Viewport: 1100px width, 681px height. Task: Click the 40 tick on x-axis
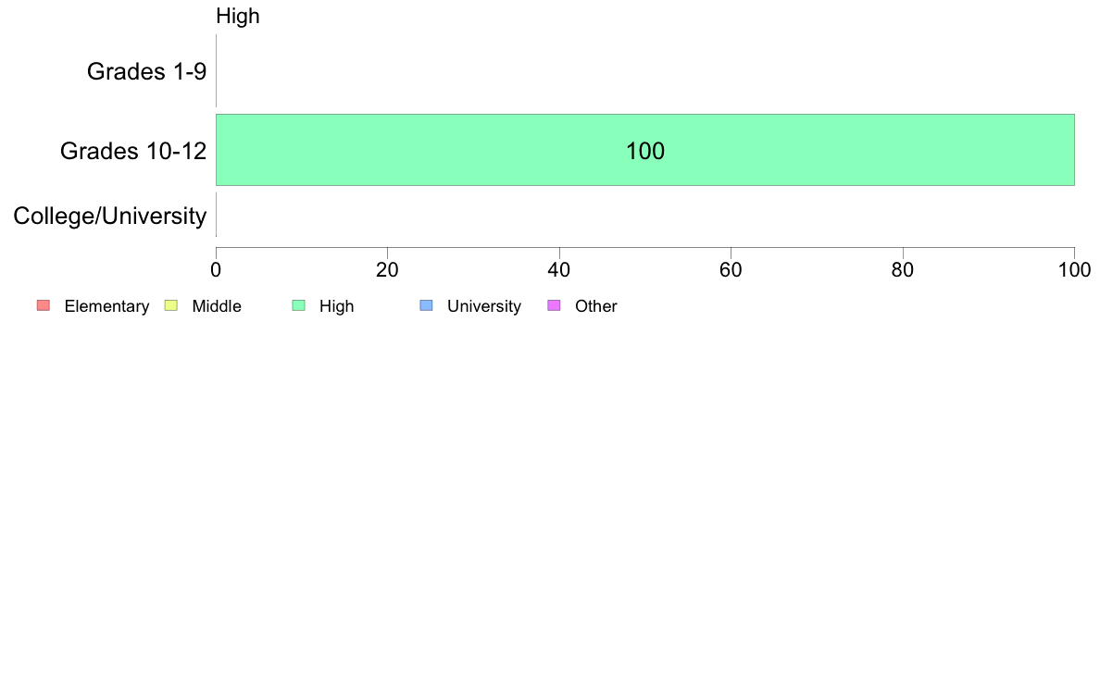point(559,270)
